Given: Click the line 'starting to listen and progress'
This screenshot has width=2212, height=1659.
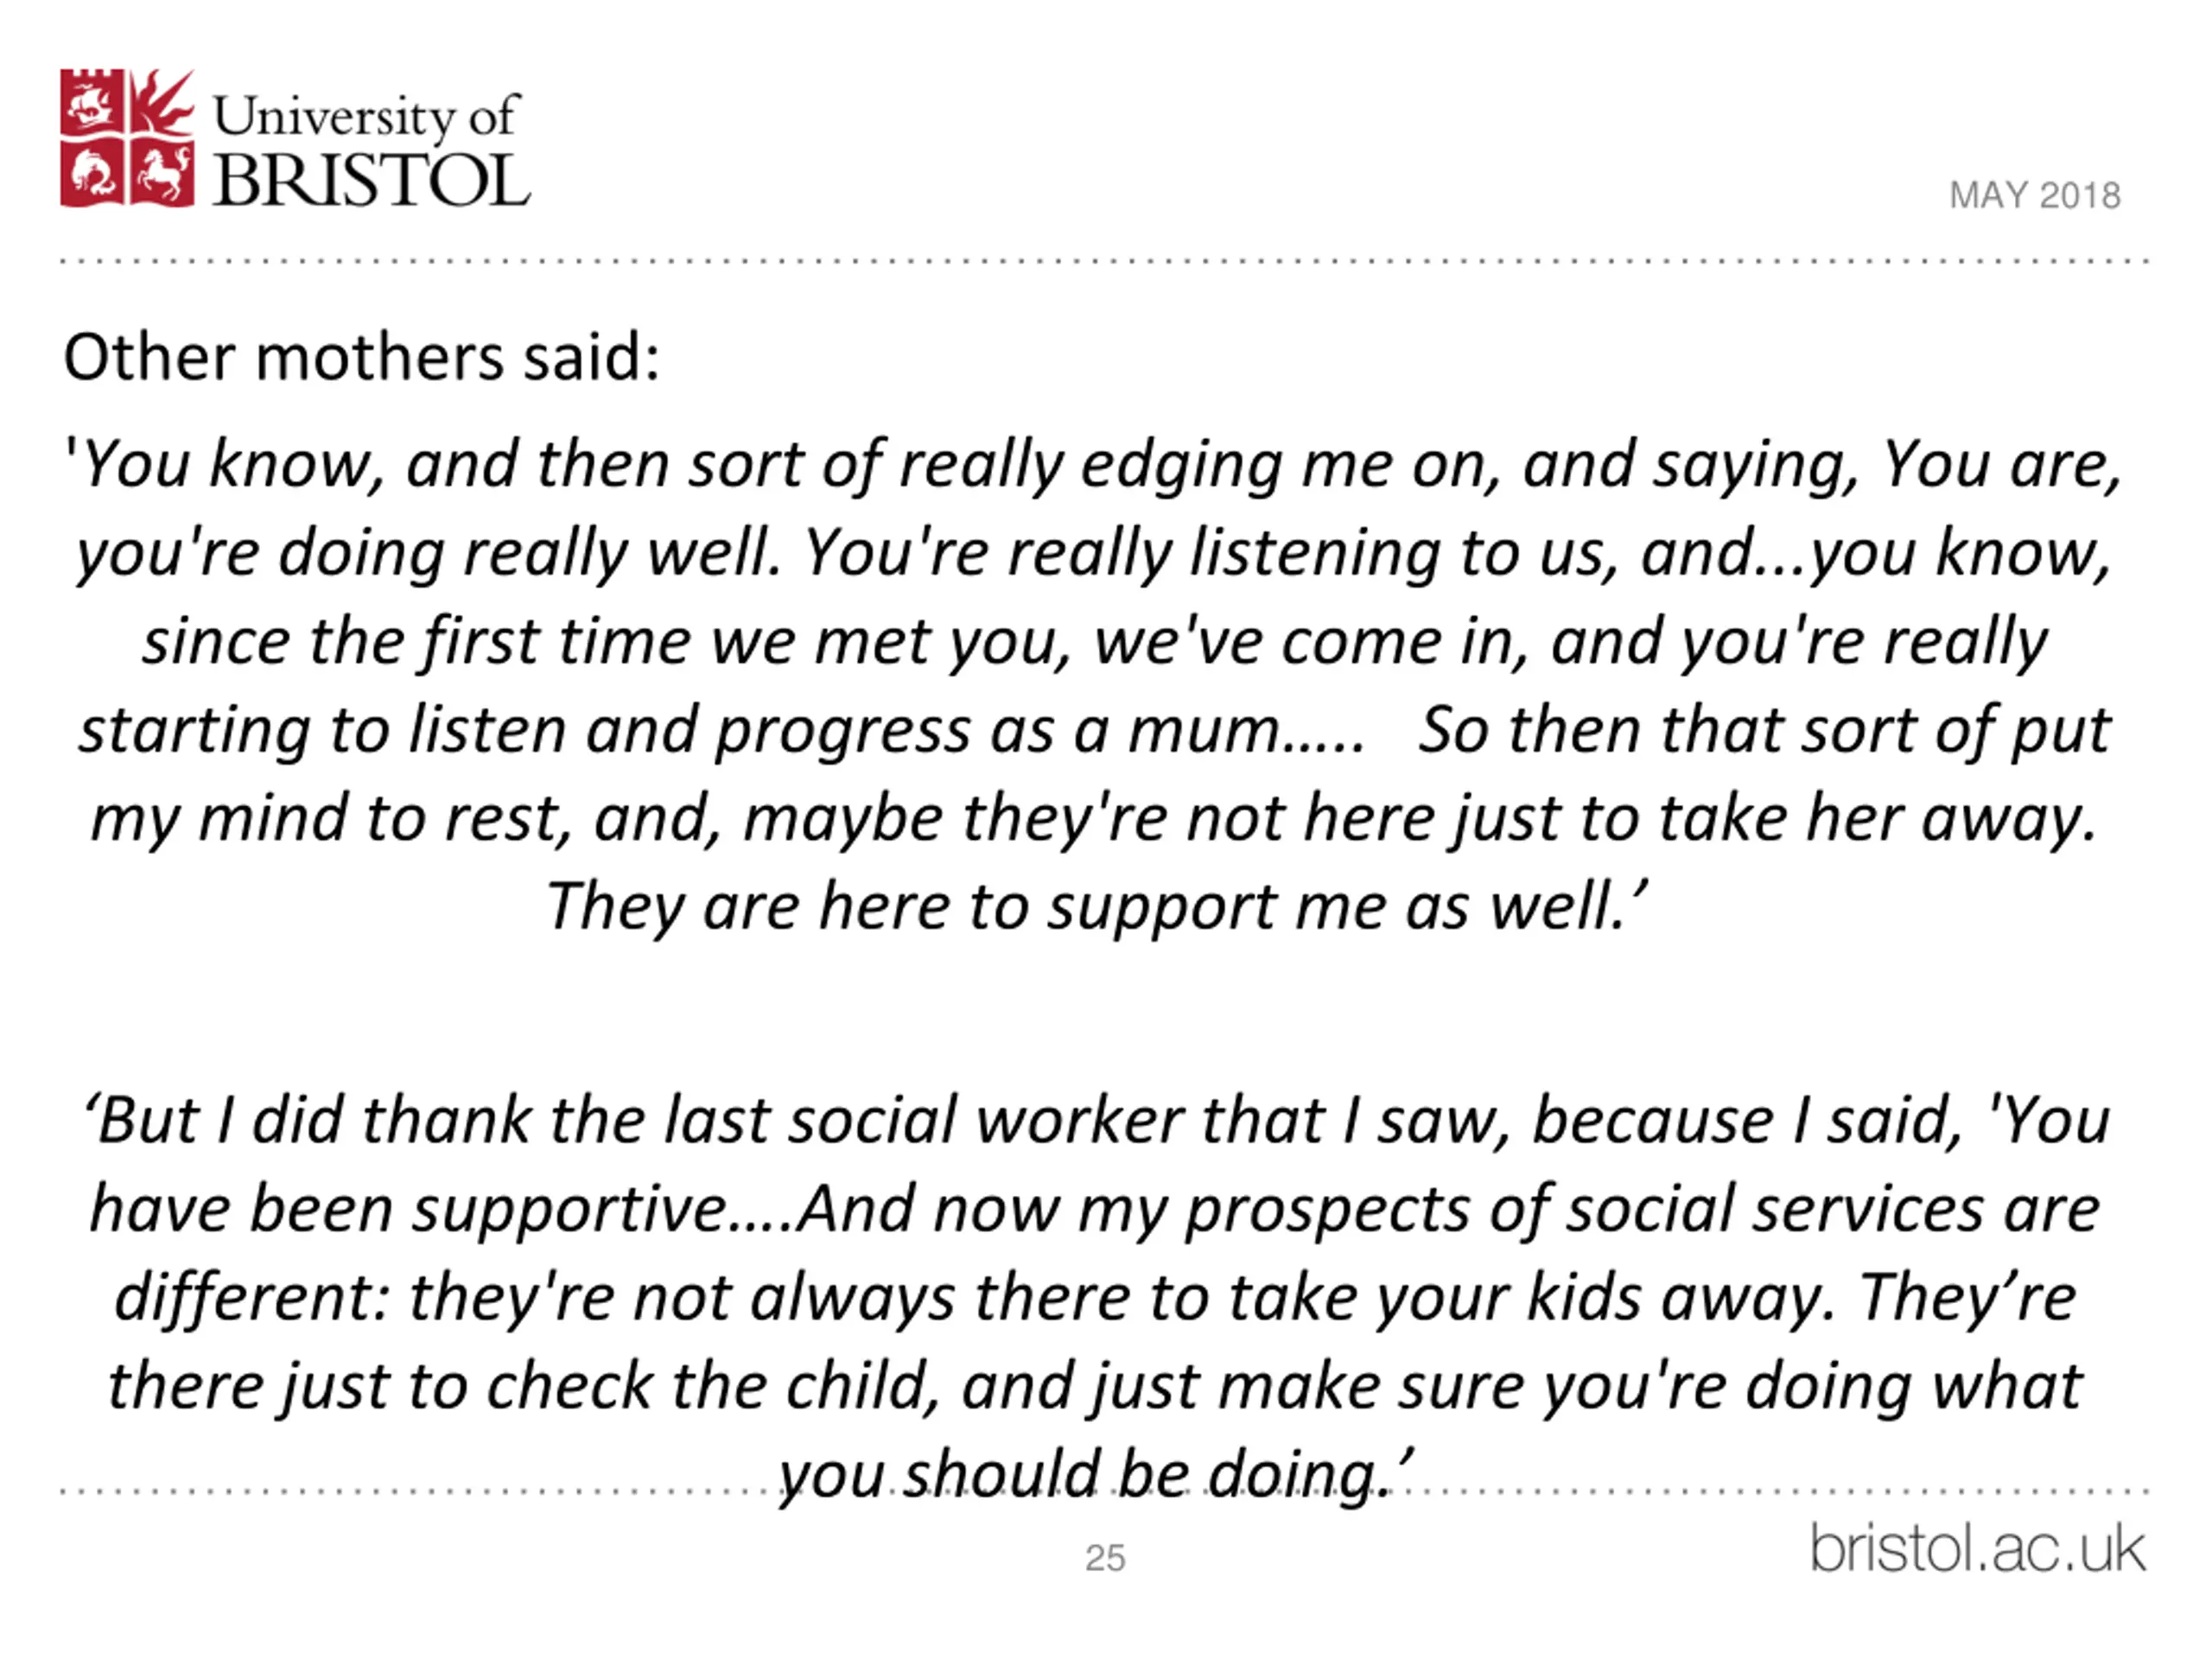Looking at the screenshot, I should coord(1095,731).
